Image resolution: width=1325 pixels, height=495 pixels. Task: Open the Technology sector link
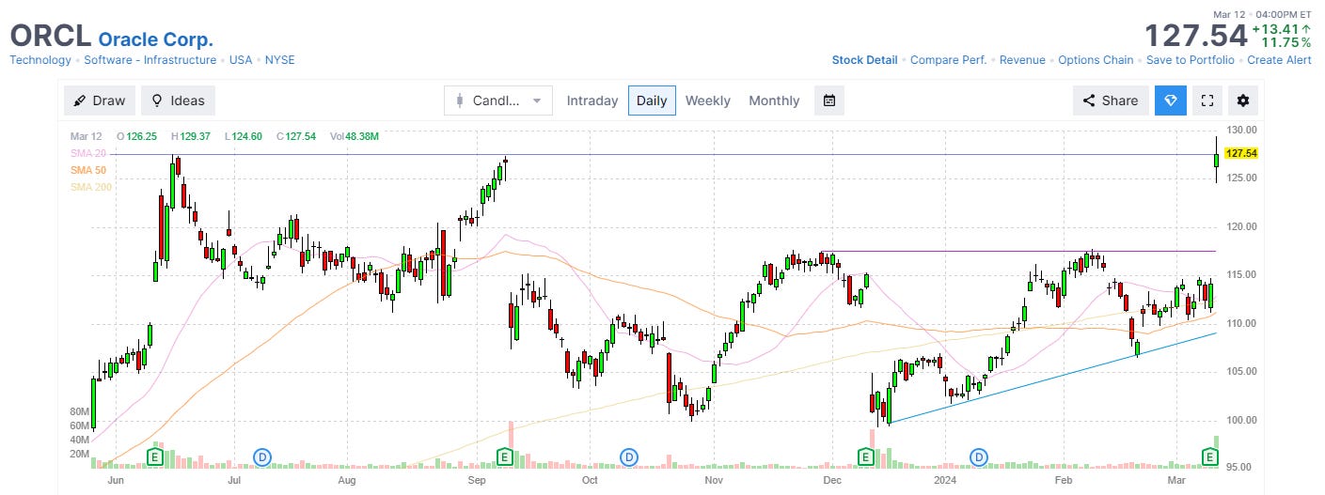click(40, 60)
